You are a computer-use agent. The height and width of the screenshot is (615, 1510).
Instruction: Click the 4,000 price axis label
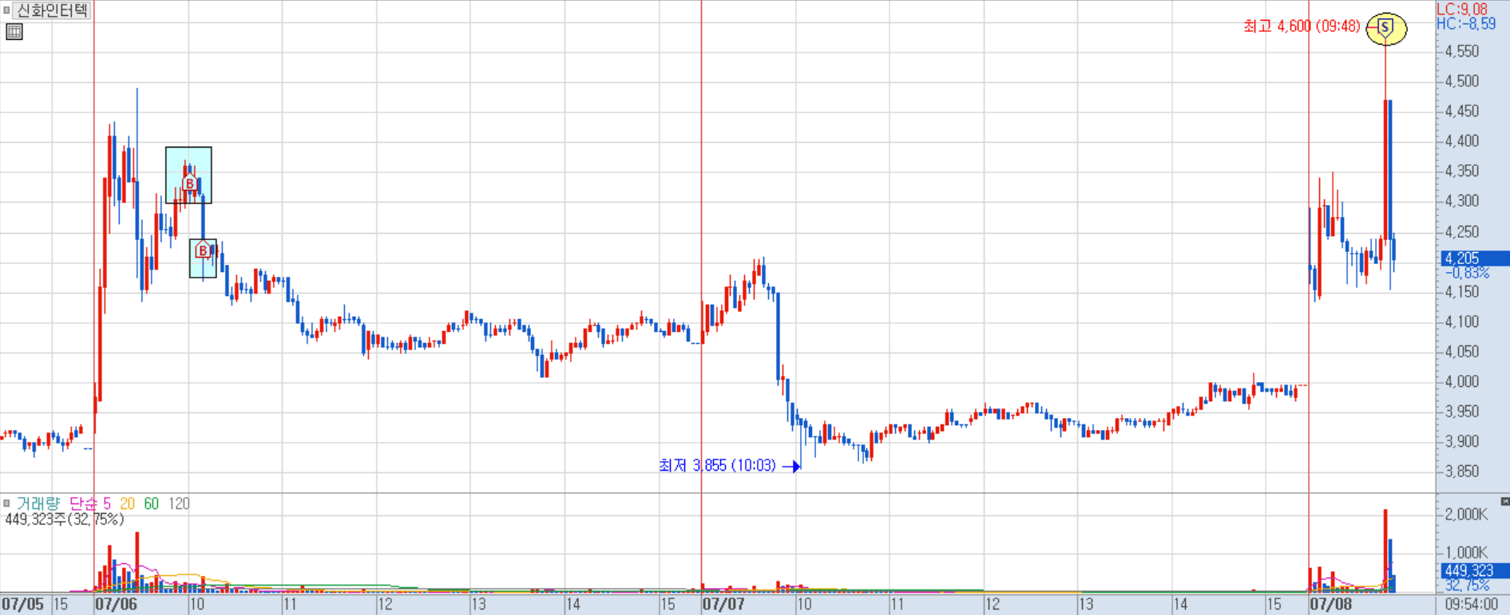[1462, 381]
